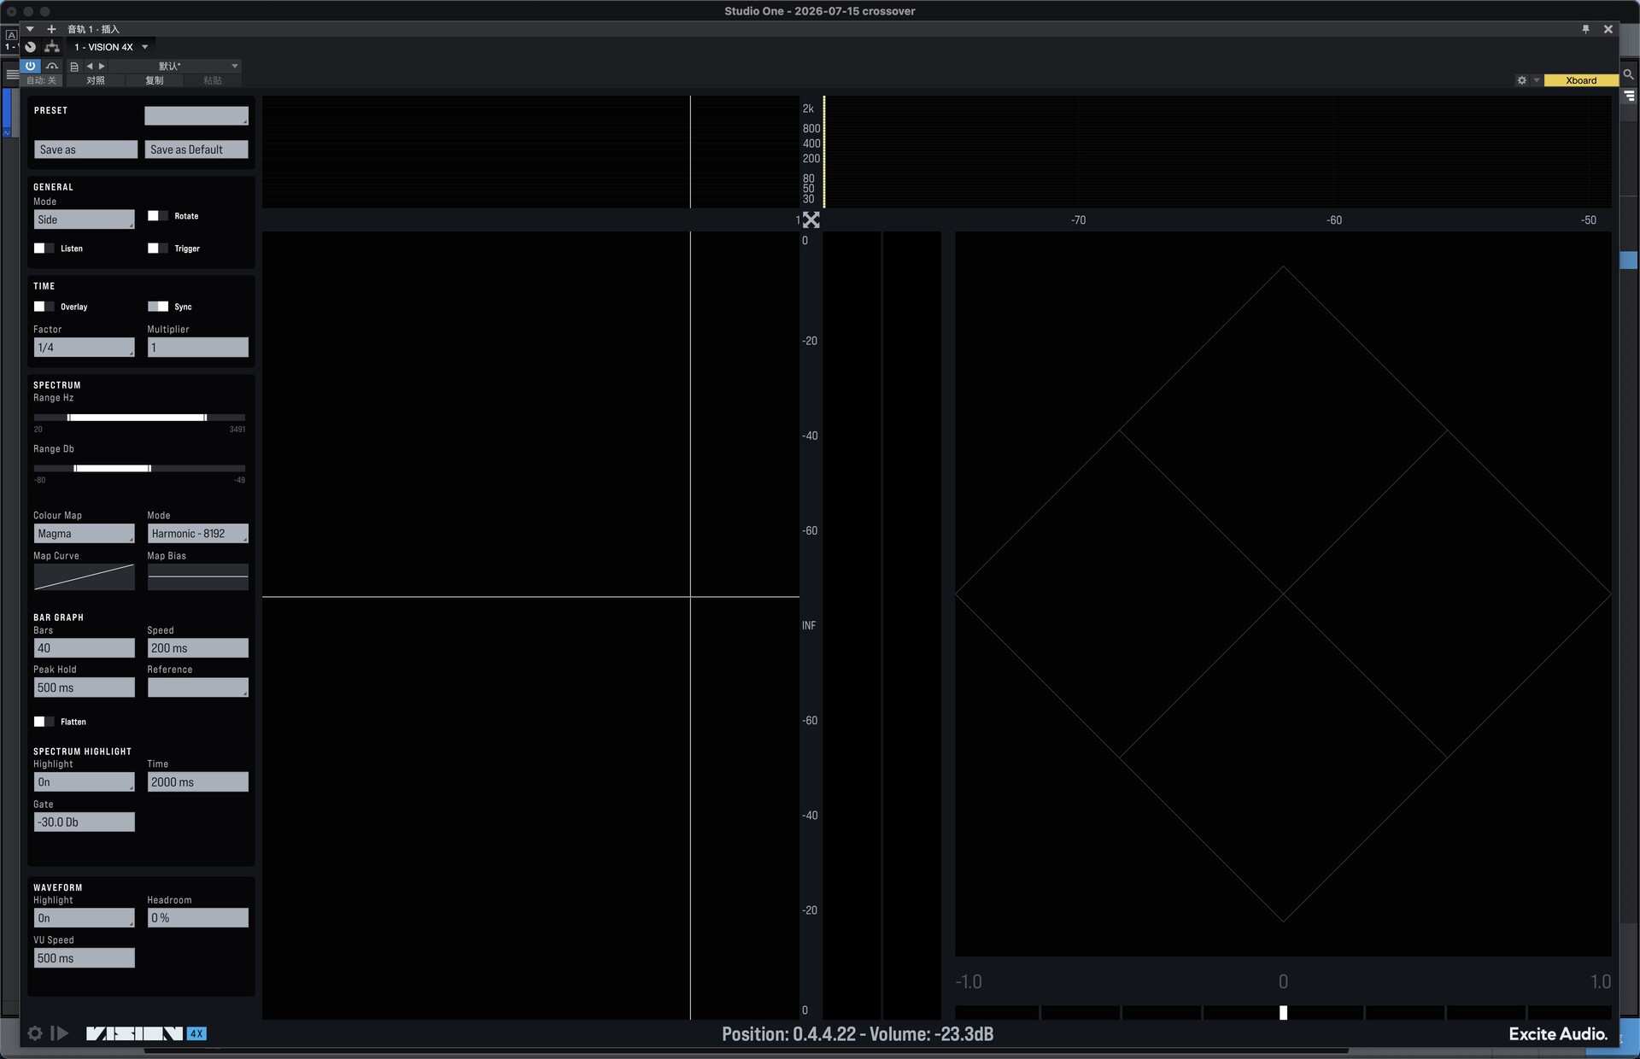Go to next preset arrow
Screen dimensions: 1640x1059
click(x=102, y=66)
